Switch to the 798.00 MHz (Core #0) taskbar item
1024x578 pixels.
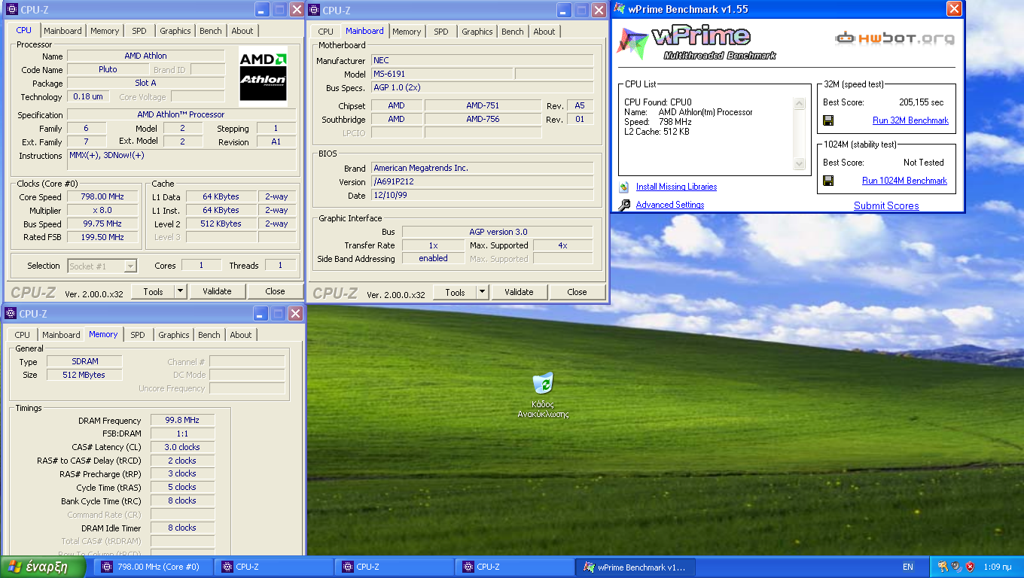click(153, 567)
